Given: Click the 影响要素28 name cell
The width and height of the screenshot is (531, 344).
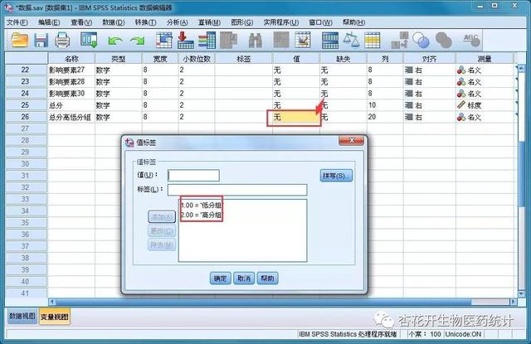Looking at the screenshot, I should click(x=71, y=82).
